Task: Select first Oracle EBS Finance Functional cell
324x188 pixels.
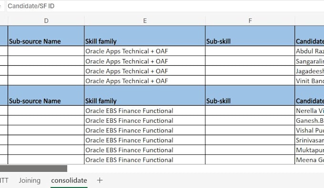Action: (145, 110)
